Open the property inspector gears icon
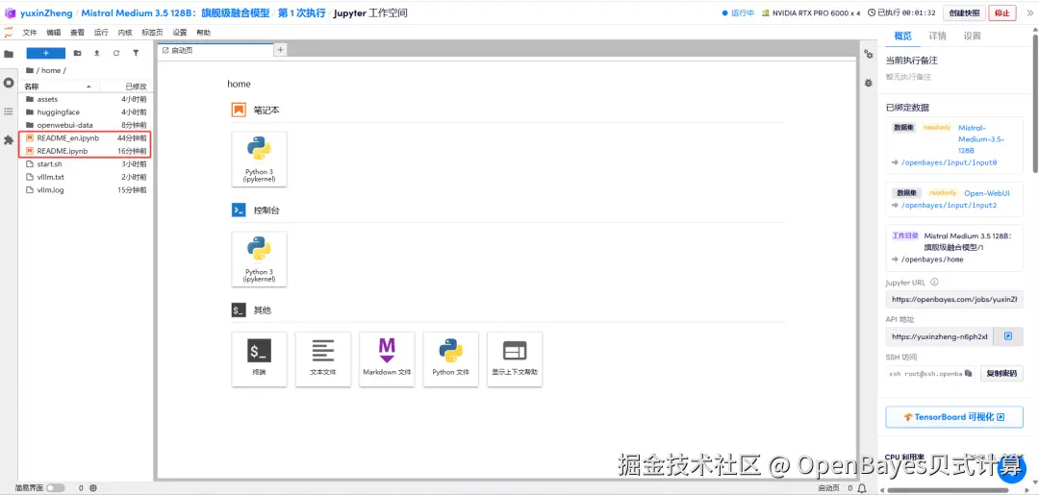The width and height of the screenshot is (1039, 495). (x=868, y=54)
